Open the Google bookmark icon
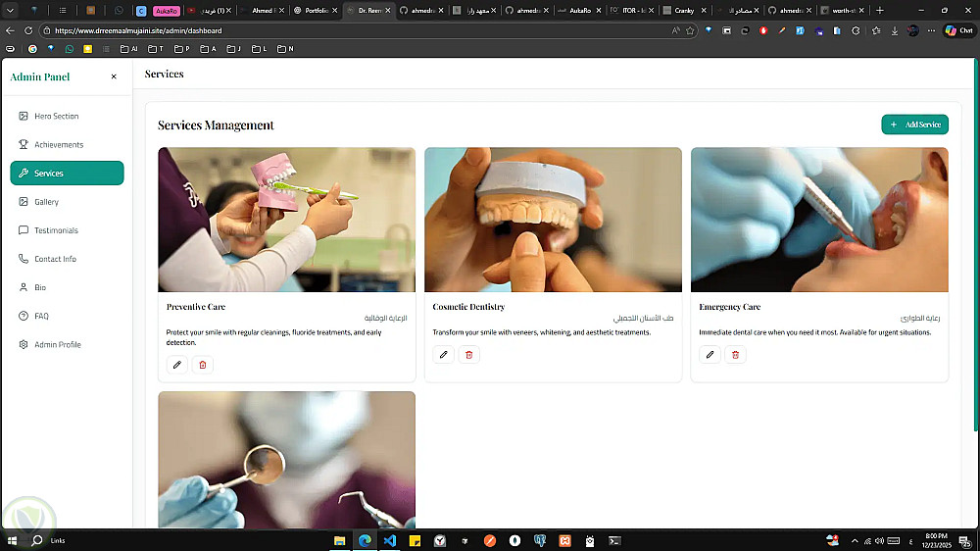The height and width of the screenshot is (551, 980). click(32, 49)
